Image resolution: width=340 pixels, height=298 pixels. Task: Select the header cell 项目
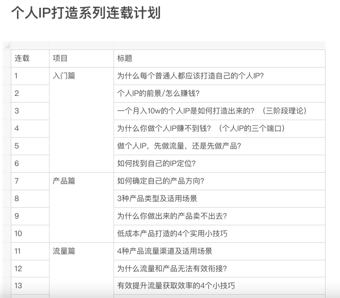pyautogui.click(x=82, y=58)
